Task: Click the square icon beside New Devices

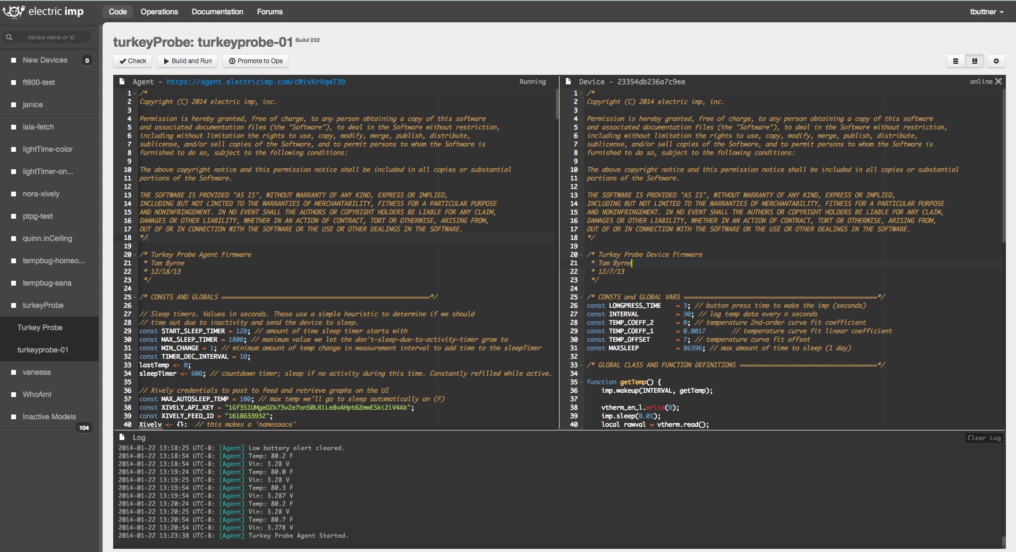Action: [14, 61]
